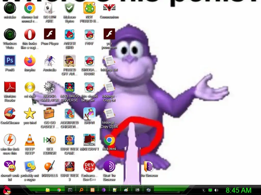Switch to the command prompt taskbar button
This screenshot has width=261, height=195.
pyautogui.click(x=70, y=190)
